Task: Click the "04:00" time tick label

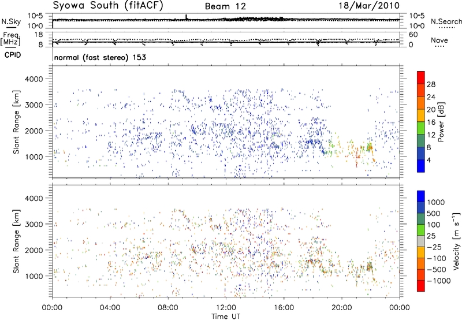Action: pos(110,308)
